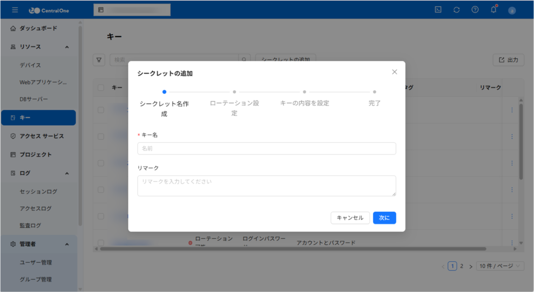Click the hamburger menu icon in header

(x=15, y=10)
